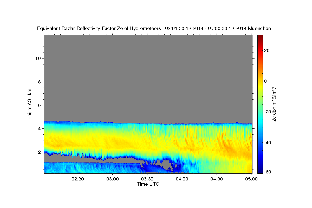Image resolution: width=312 pixels, height=208 pixels.
Task: Click the colorbar label 20
Action: [266, 50]
